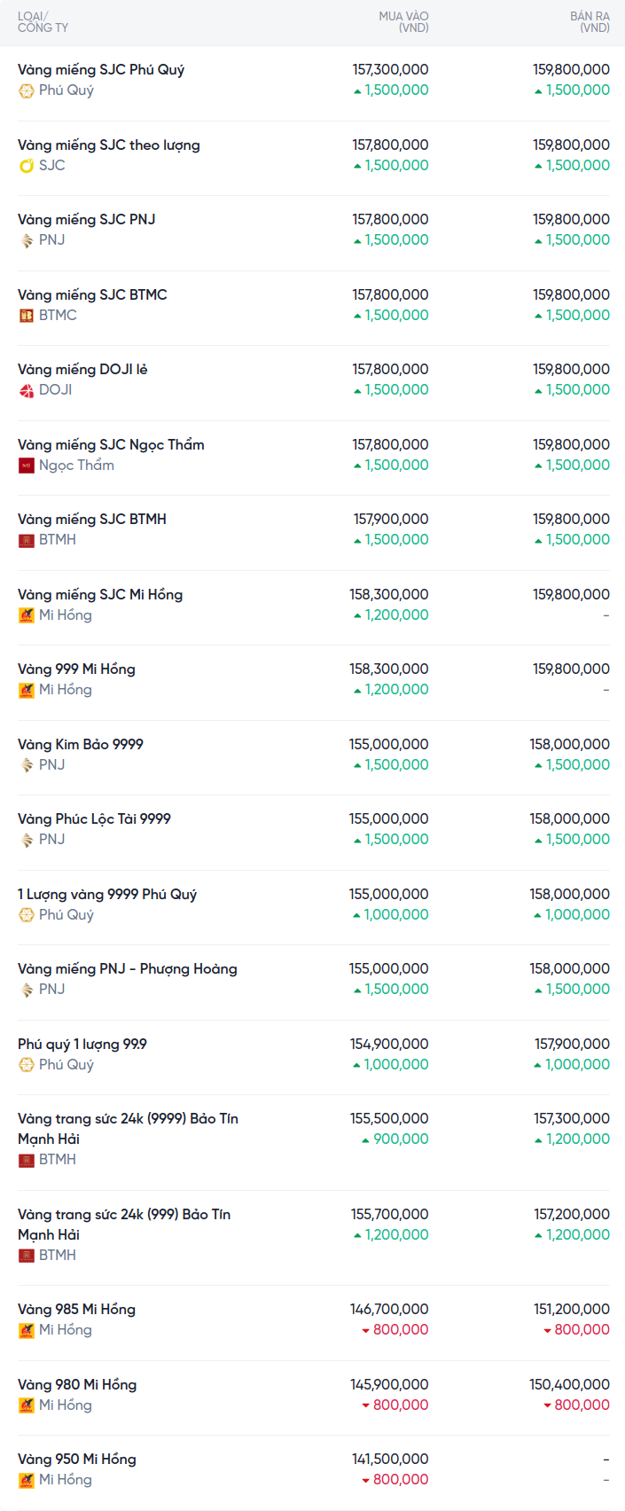This screenshot has height=1511, width=625.
Task: Click the SJC ring logo icon
Action: (x=27, y=166)
